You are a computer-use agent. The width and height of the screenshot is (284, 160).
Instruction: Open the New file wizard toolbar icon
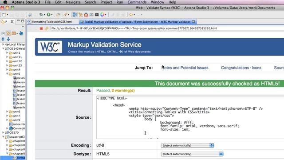[x=4, y=15]
